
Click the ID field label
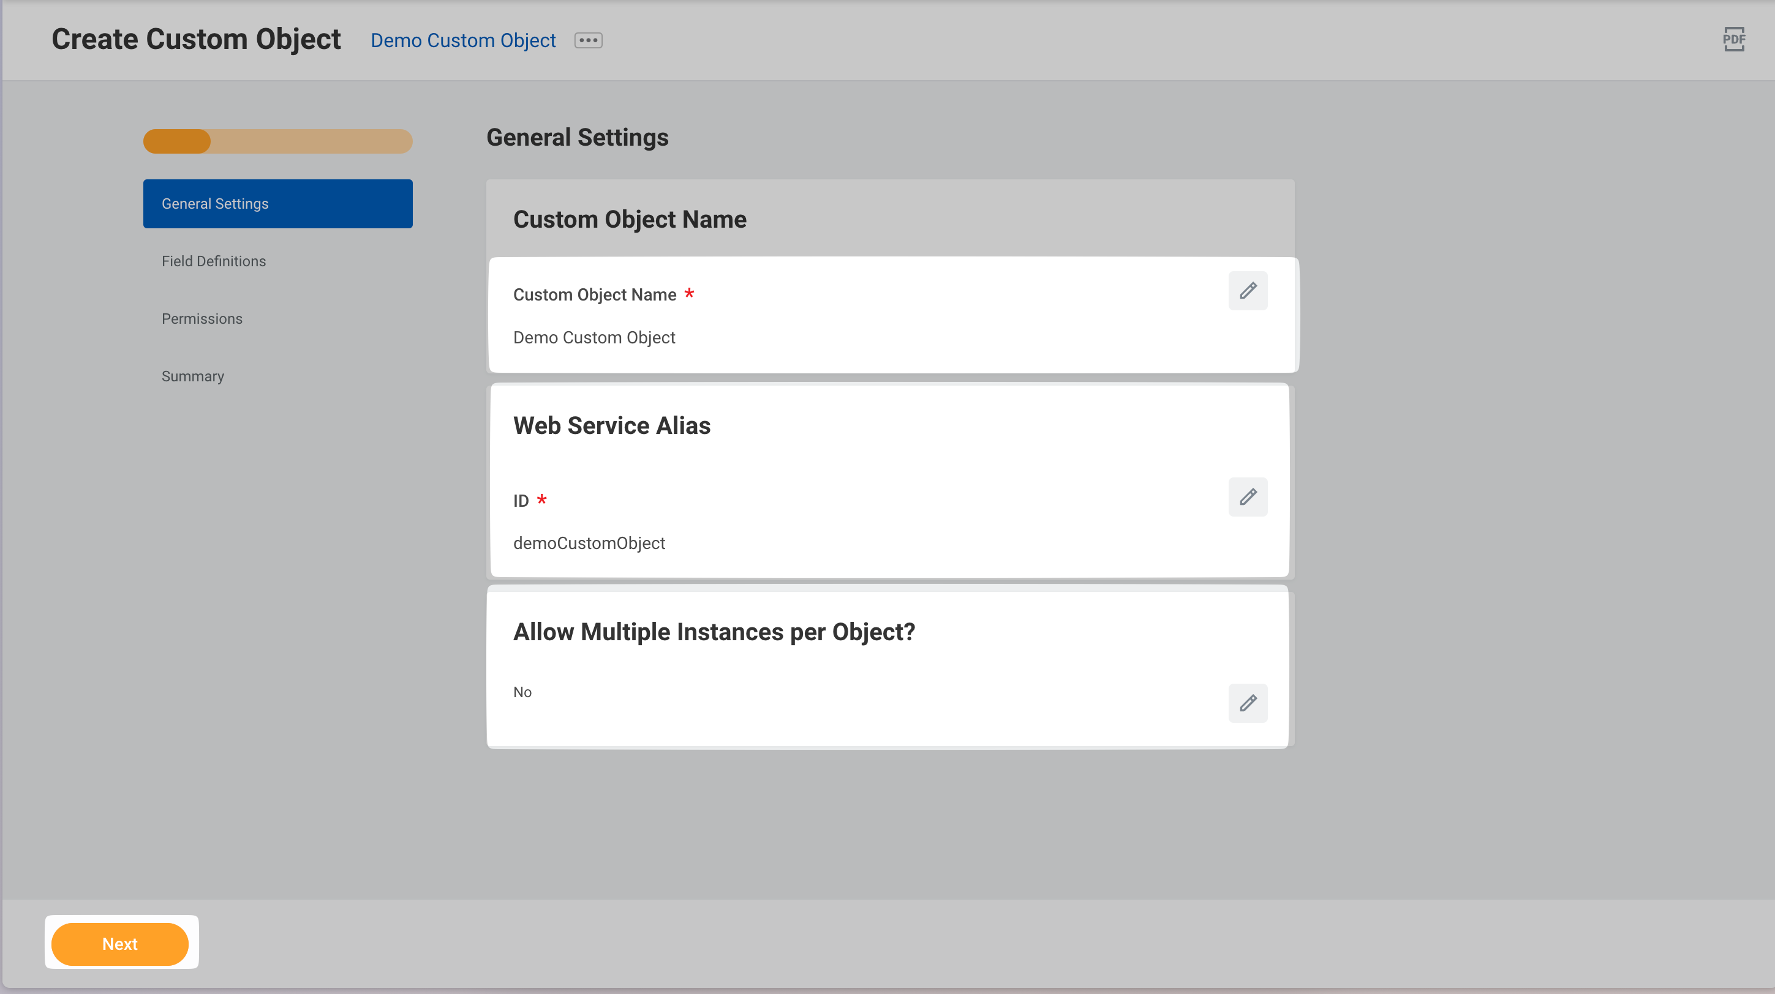coord(521,501)
